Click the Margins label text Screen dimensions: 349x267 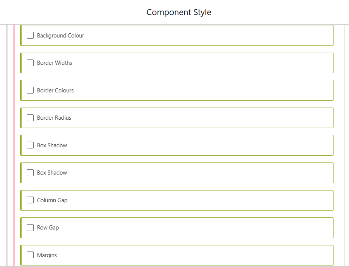pyautogui.click(x=47, y=255)
